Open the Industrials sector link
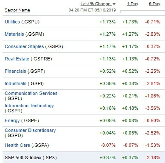 pos(16,83)
